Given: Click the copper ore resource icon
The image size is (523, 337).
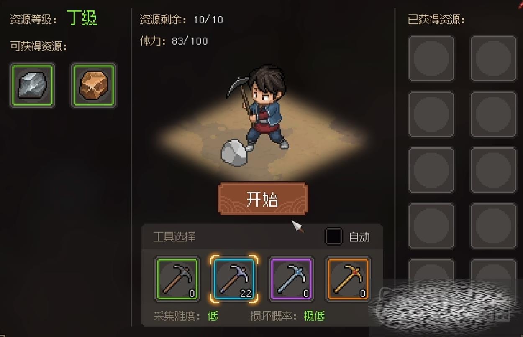Looking at the screenshot, I should 94,85.
